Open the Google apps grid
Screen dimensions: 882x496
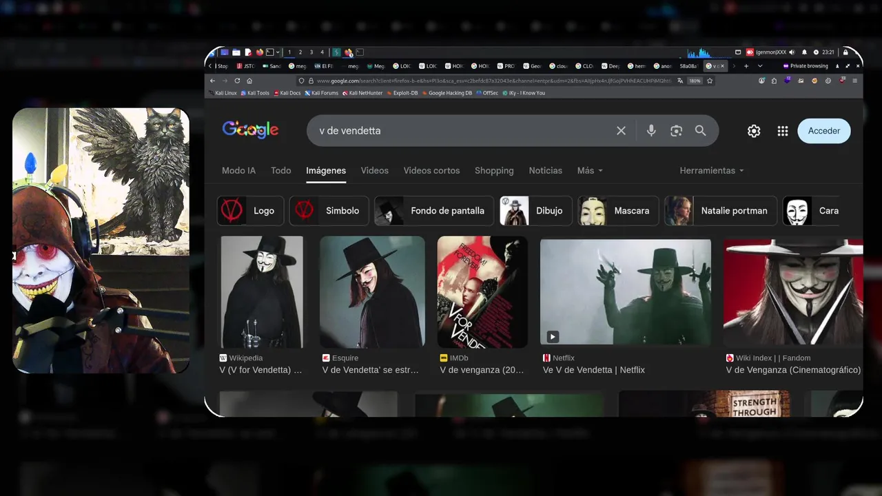pos(783,131)
